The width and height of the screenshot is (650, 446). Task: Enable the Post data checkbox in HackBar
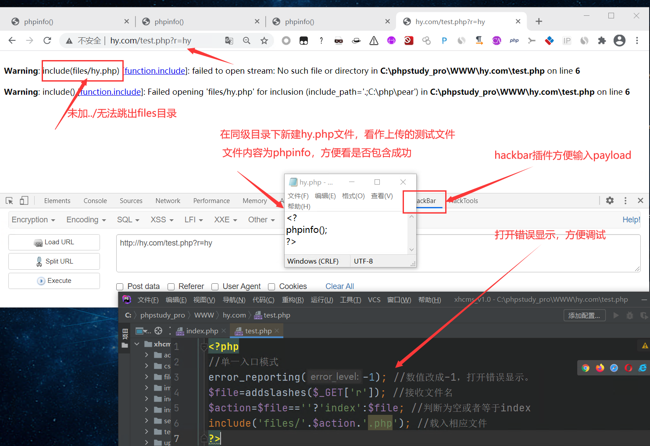120,286
